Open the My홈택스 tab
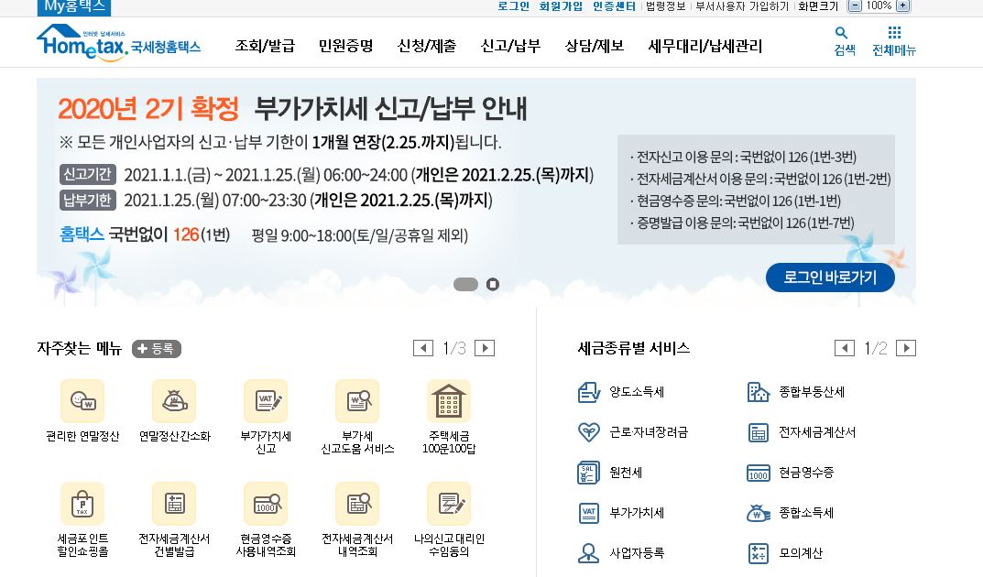Image resolution: width=983 pixels, height=577 pixels. (x=74, y=7)
